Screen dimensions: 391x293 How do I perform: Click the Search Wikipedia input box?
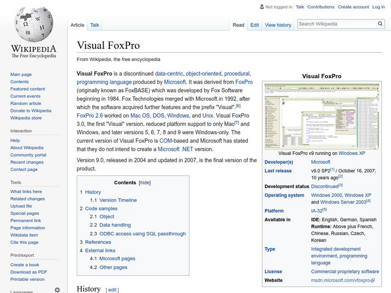coord(335,23)
